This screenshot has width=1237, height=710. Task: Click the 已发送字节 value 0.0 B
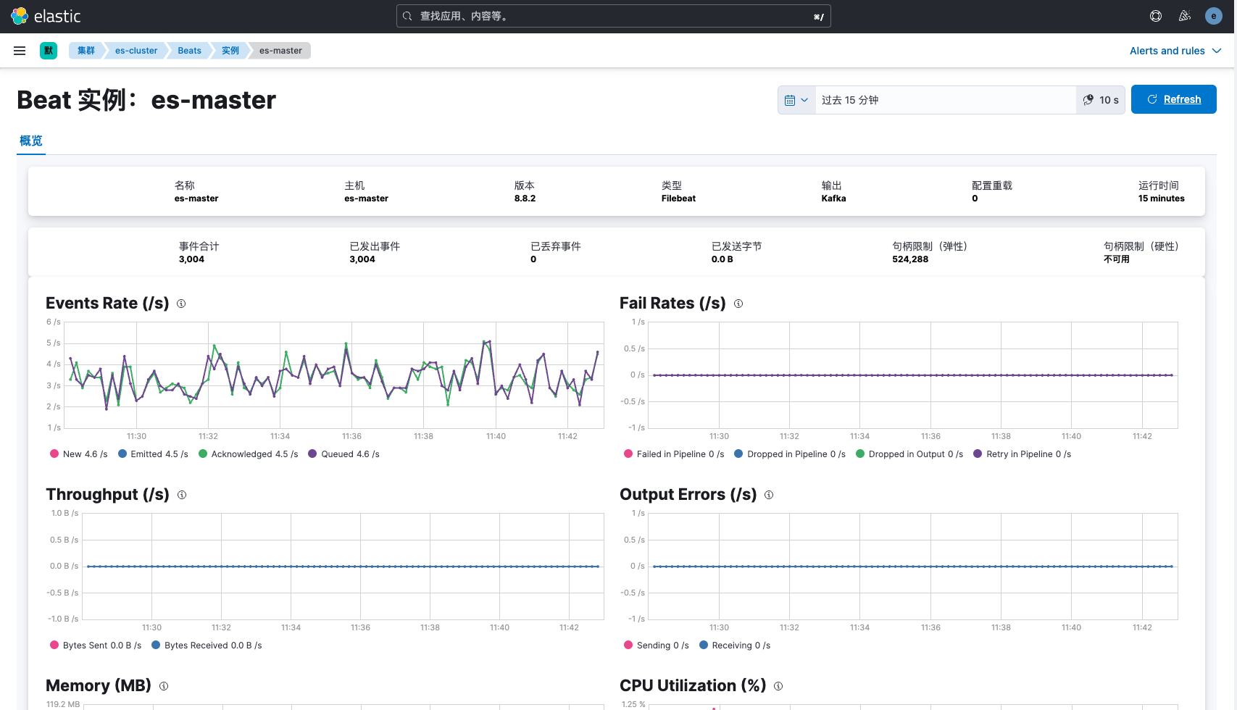pyautogui.click(x=722, y=259)
